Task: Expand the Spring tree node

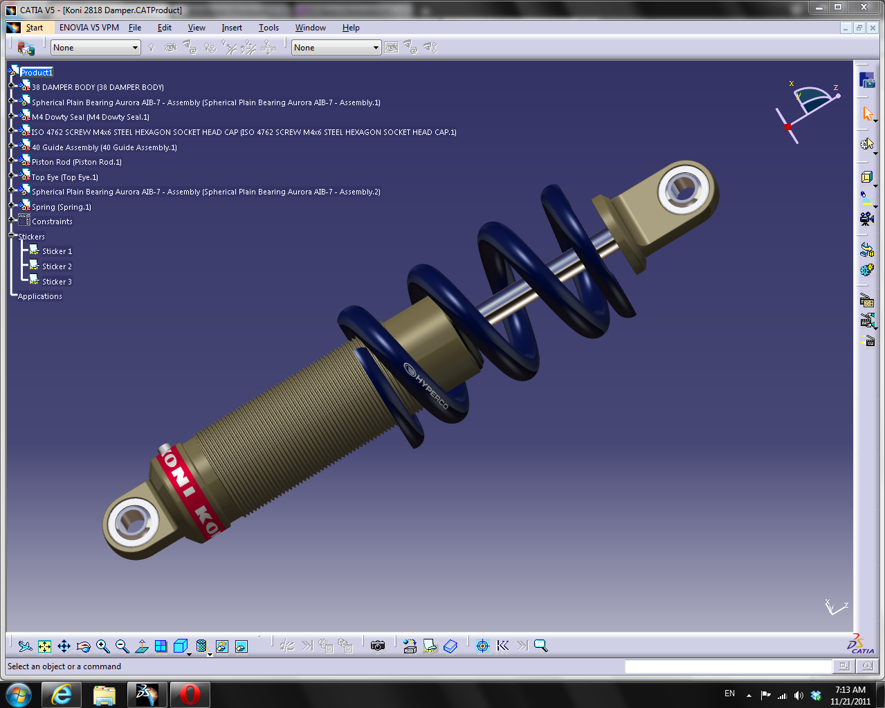Action: [11, 205]
